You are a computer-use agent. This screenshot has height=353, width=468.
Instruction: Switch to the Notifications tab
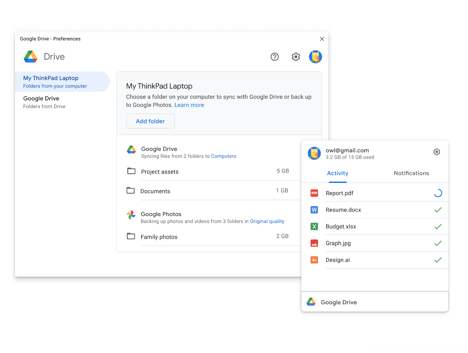tap(411, 173)
